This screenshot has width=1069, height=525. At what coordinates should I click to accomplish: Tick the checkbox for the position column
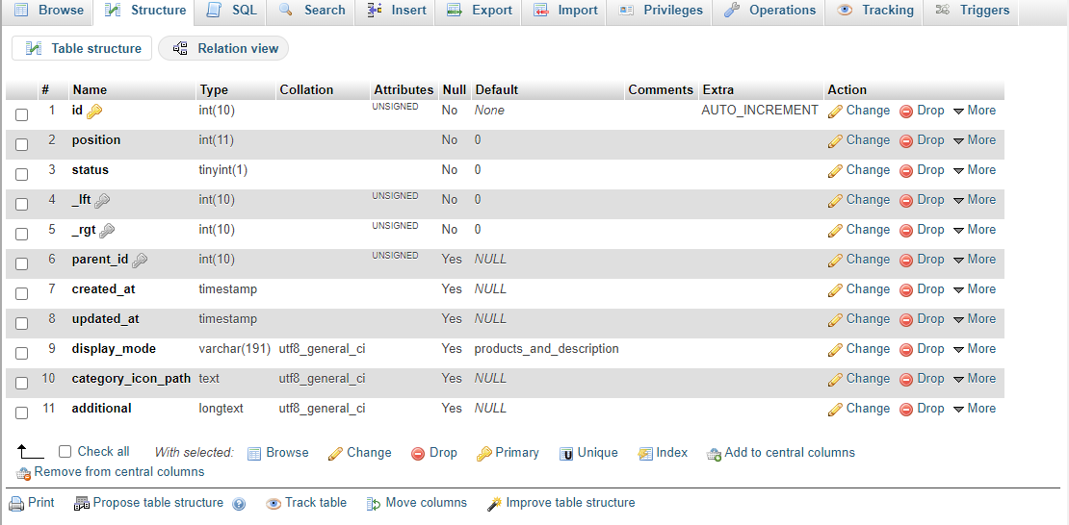[22, 144]
